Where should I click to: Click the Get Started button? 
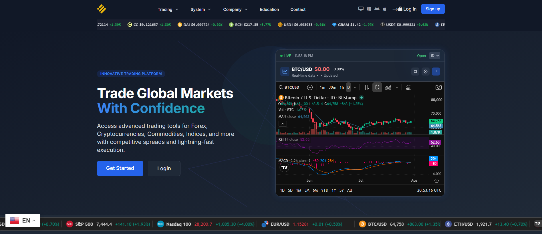pos(120,168)
